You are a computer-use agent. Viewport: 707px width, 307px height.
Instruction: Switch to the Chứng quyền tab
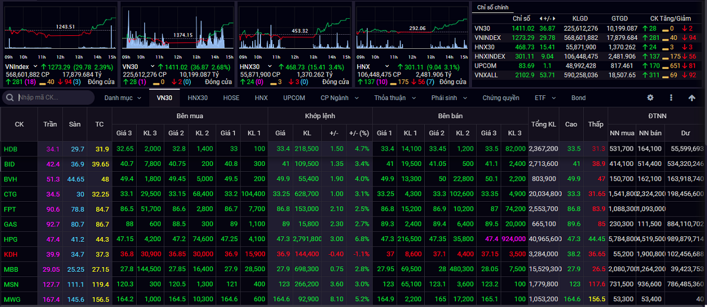(501, 98)
